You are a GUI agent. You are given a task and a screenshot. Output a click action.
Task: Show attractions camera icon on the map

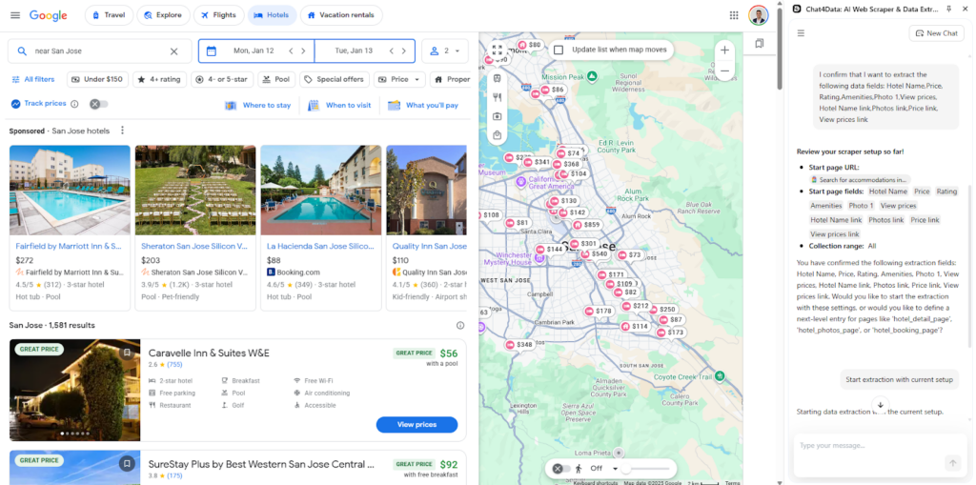click(x=497, y=116)
